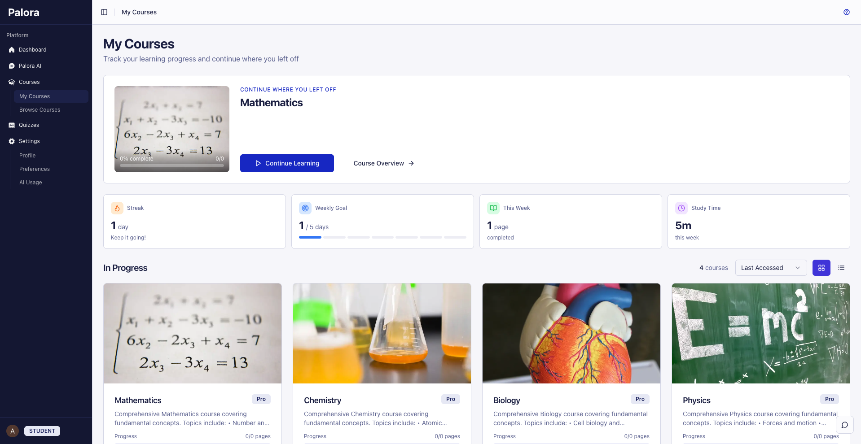861x444 pixels.
Task: Select the Quizzes sidebar icon
Action: [11, 125]
